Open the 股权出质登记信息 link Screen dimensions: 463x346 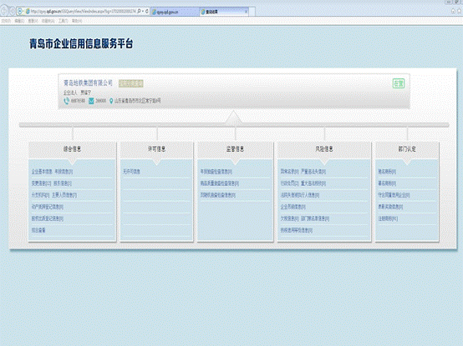[x=48, y=218]
